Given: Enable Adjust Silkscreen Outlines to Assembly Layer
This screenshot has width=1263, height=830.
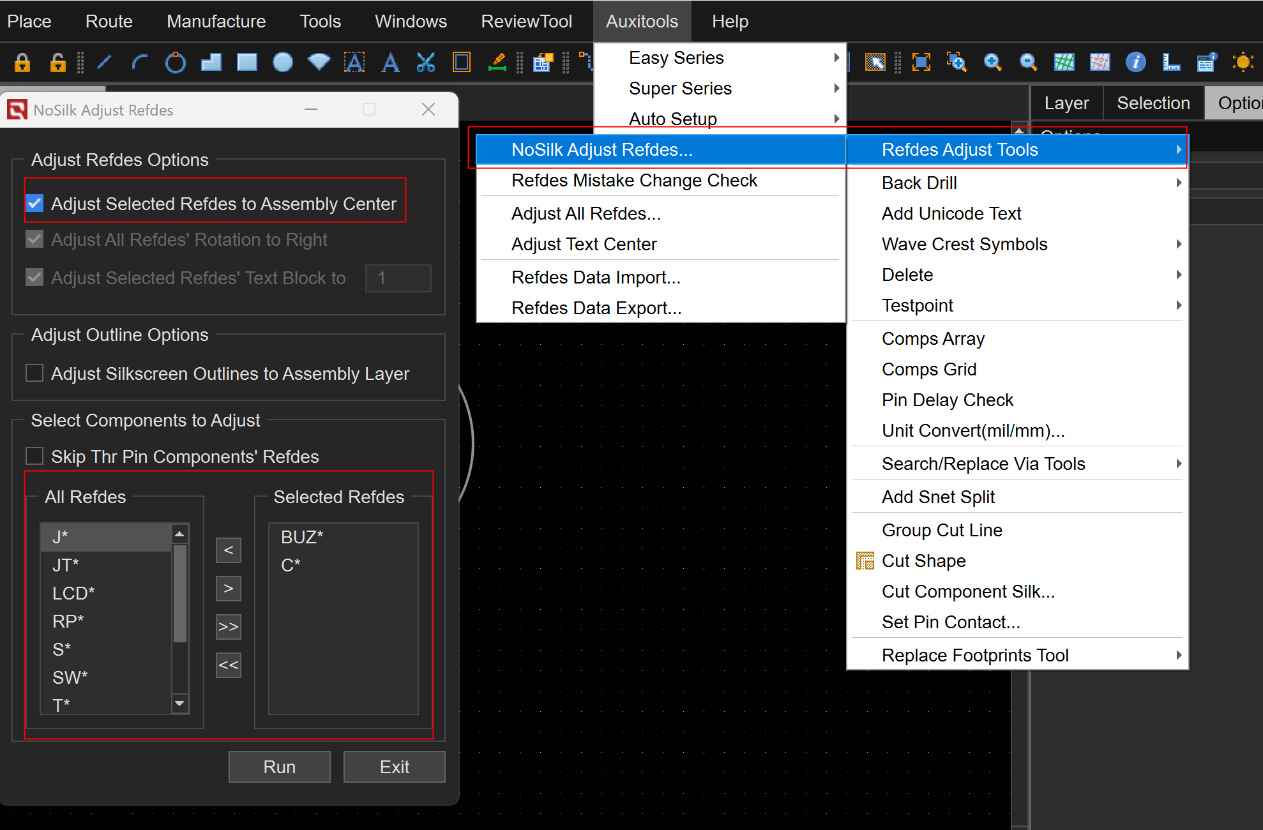Looking at the screenshot, I should click(x=34, y=373).
